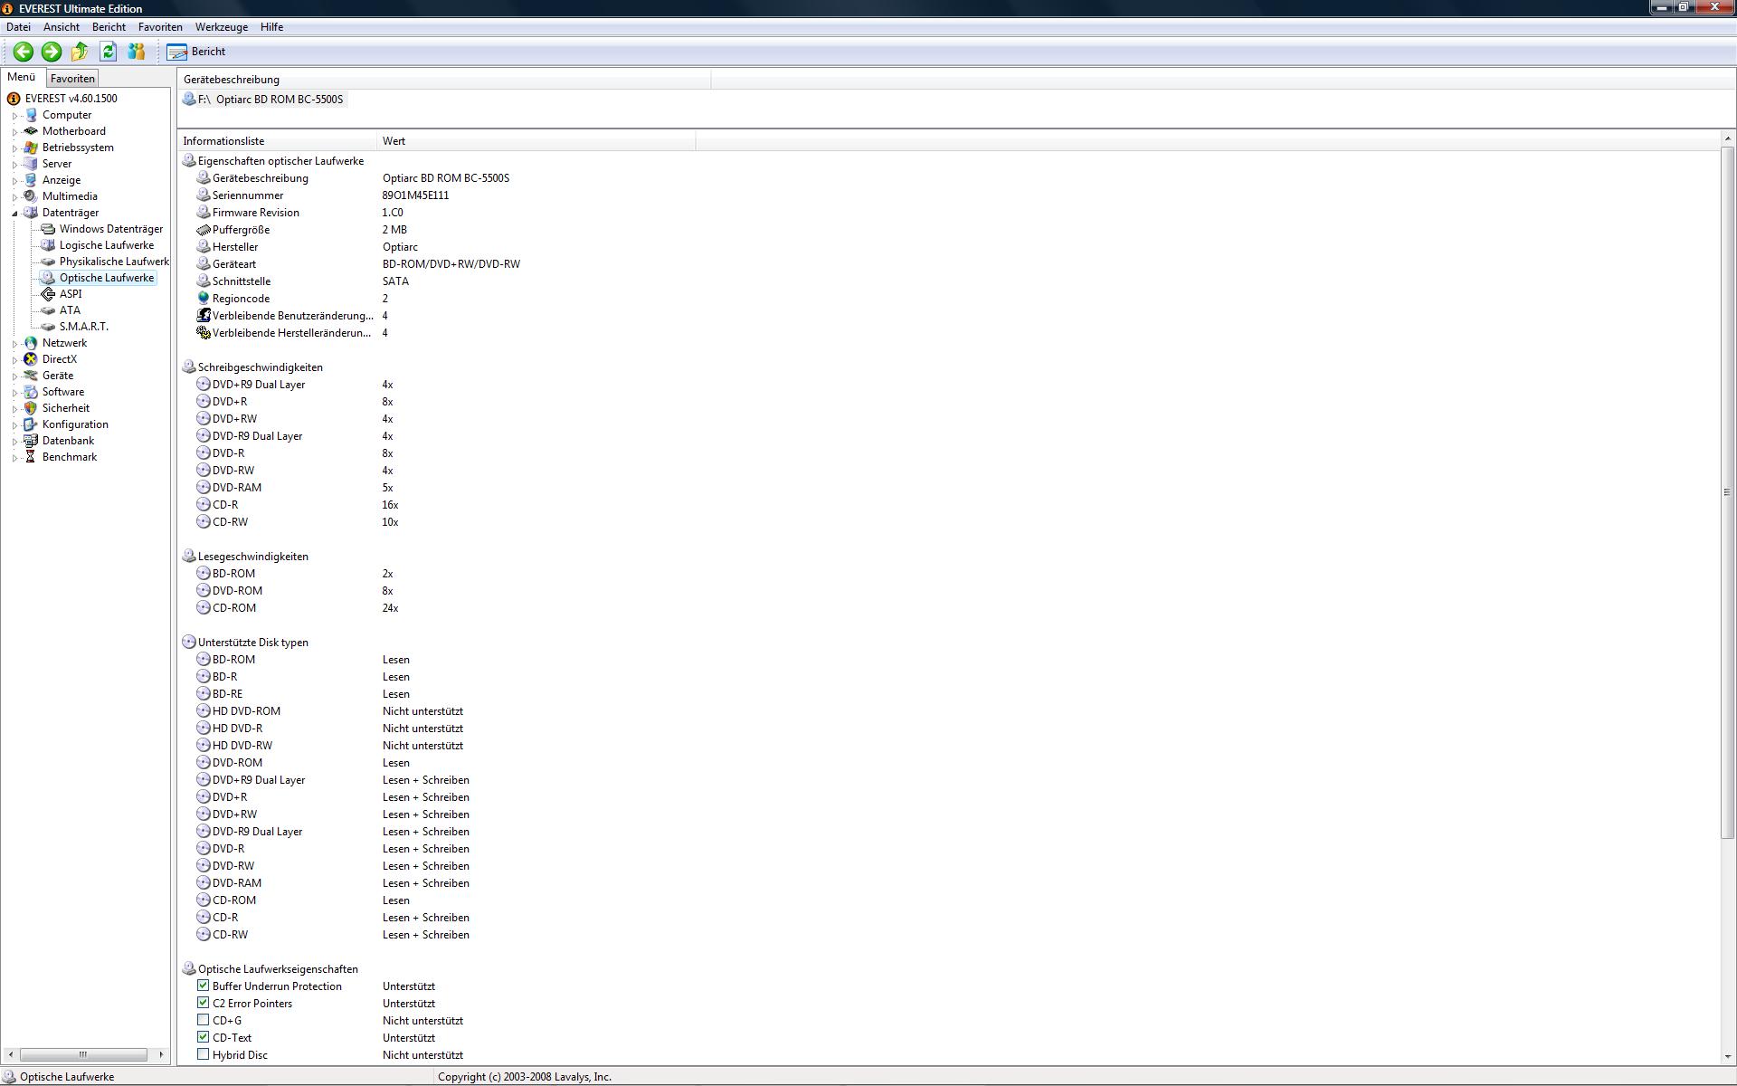Screen dimensions: 1737x1086
Task: Switch to the Menü tab
Action: [x=22, y=77]
